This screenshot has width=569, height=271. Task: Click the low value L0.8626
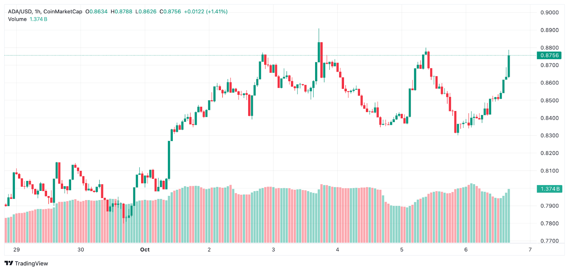tap(146, 12)
